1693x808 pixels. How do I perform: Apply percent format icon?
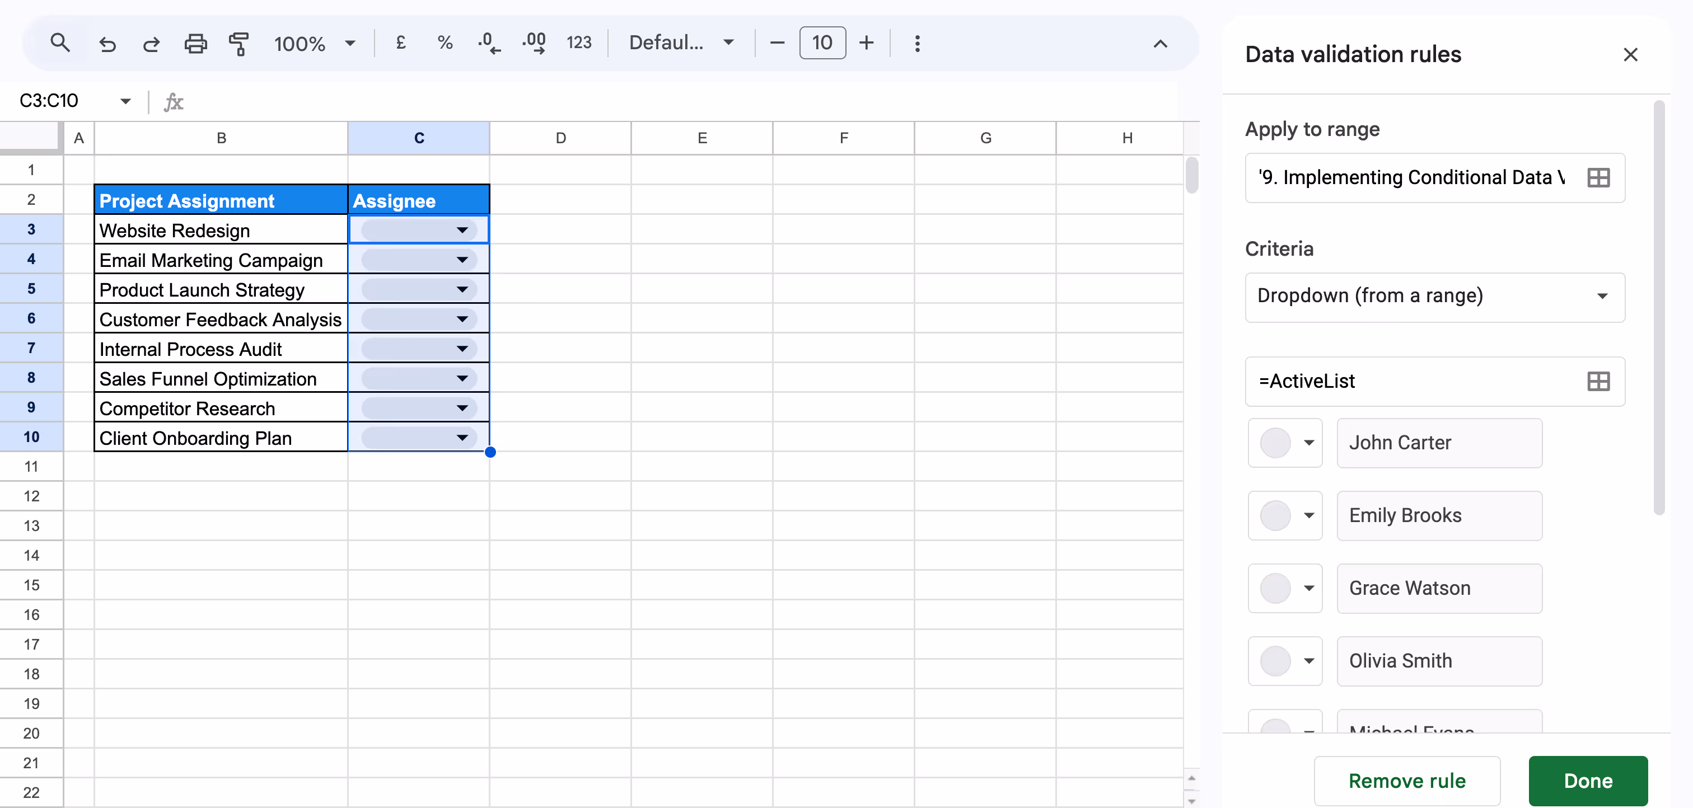[445, 43]
